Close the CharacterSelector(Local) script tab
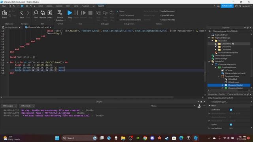253x142 pixels. pos(51,27)
